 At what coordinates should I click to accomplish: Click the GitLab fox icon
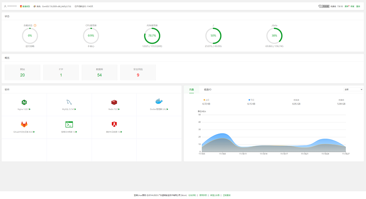[24, 124]
